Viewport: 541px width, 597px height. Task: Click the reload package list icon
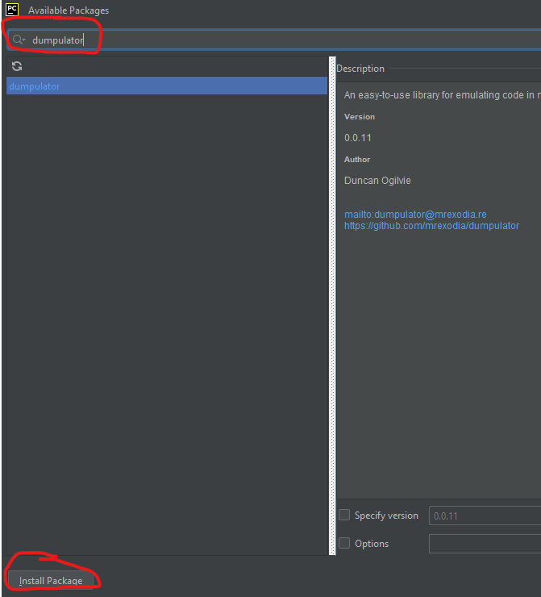[17, 66]
